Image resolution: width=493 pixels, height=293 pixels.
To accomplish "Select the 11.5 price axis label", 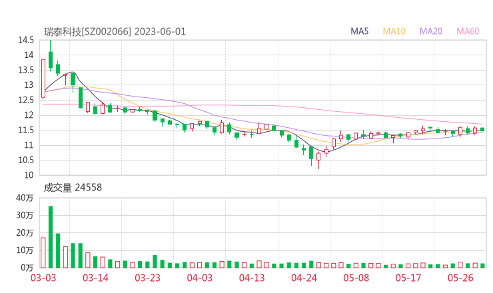I will click(26, 130).
